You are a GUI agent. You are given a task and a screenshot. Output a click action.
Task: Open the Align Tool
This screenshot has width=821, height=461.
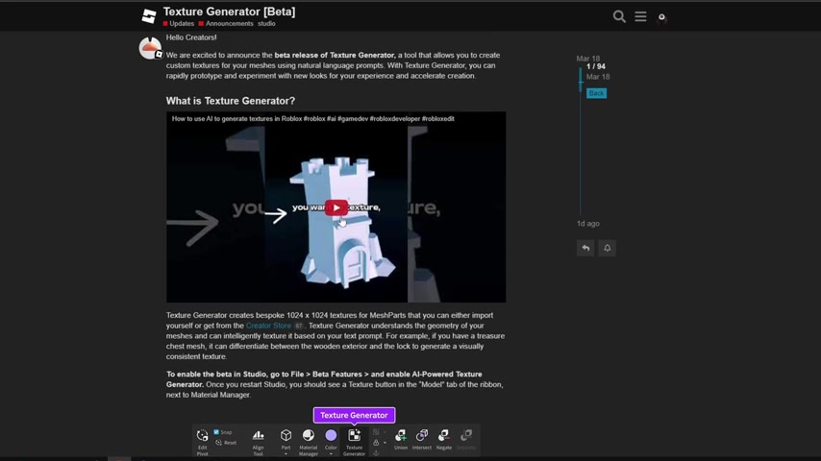point(259,442)
